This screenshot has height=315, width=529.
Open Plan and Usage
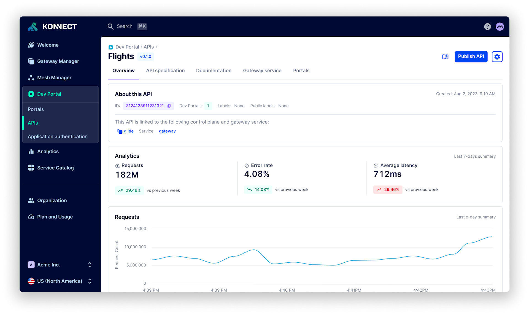(x=55, y=217)
